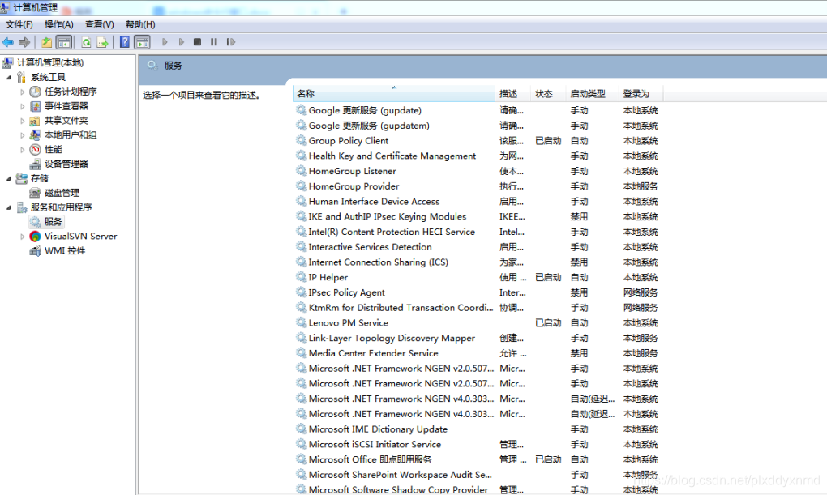Click the Forward arrow toolbar icon
827x495 pixels.
tap(24, 42)
